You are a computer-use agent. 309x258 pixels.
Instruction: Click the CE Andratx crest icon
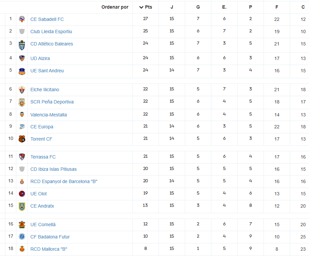pos(22,207)
